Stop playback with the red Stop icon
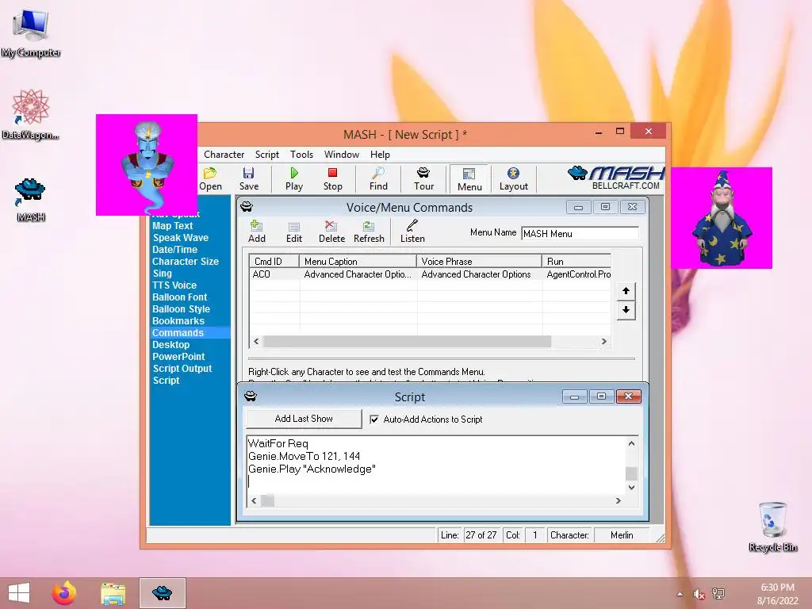The width and height of the screenshot is (812, 609). coord(332,179)
